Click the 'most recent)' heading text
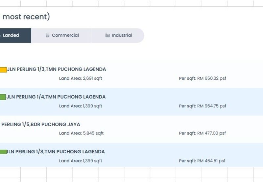The width and height of the screenshot is (263, 182). pyautogui.click(x=26, y=17)
